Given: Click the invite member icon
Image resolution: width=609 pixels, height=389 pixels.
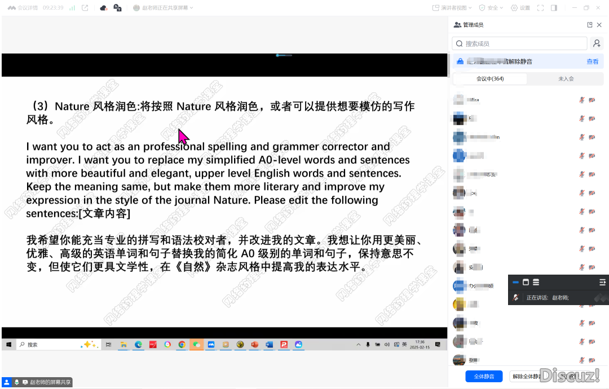Looking at the screenshot, I should point(597,43).
